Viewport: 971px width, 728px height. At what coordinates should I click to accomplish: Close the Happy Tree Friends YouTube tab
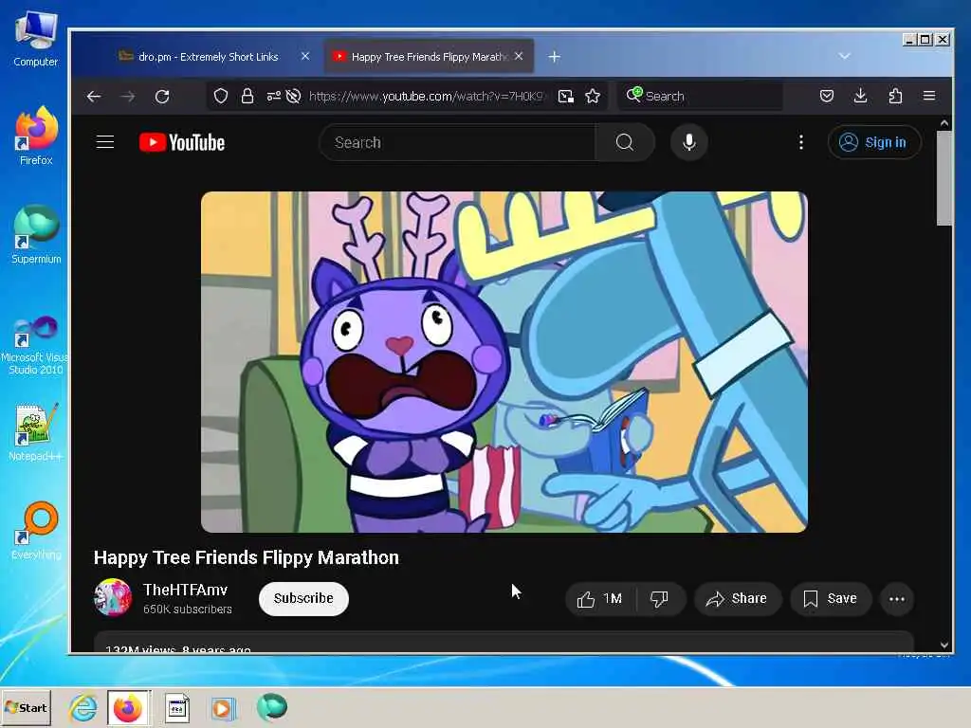point(519,56)
